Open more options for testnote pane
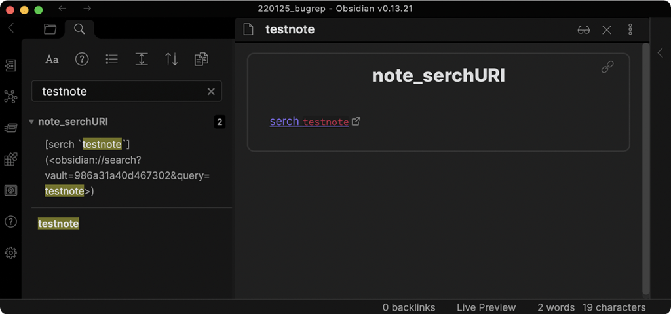This screenshot has height=314, width=671. [630, 29]
